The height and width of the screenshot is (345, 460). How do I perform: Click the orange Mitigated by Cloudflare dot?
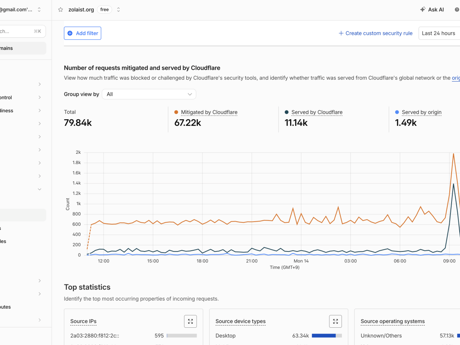click(x=176, y=112)
